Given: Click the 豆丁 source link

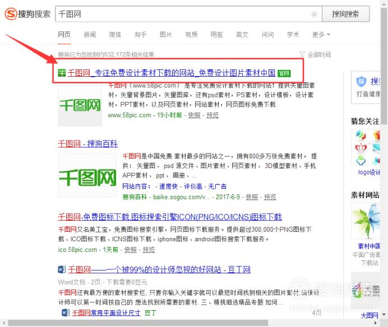Looking at the screenshot, I should (150, 313).
